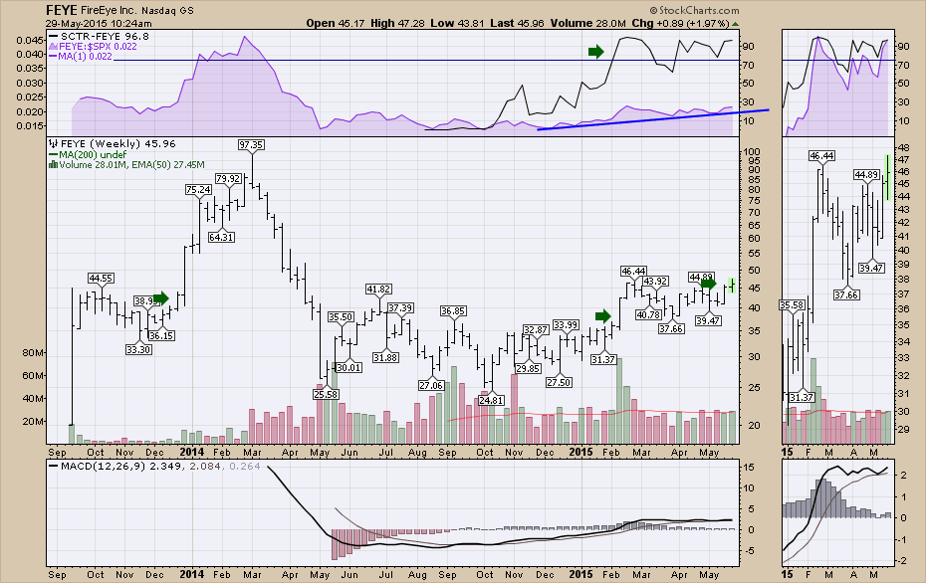Click the Chg +0.89 (+1.97%) value
Screen dimensions: 926x583
(680, 23)
